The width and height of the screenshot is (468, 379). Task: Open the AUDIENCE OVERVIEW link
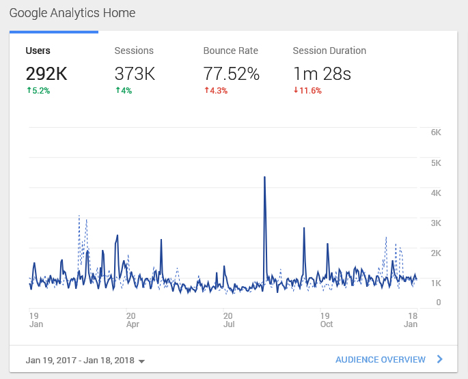380,359
